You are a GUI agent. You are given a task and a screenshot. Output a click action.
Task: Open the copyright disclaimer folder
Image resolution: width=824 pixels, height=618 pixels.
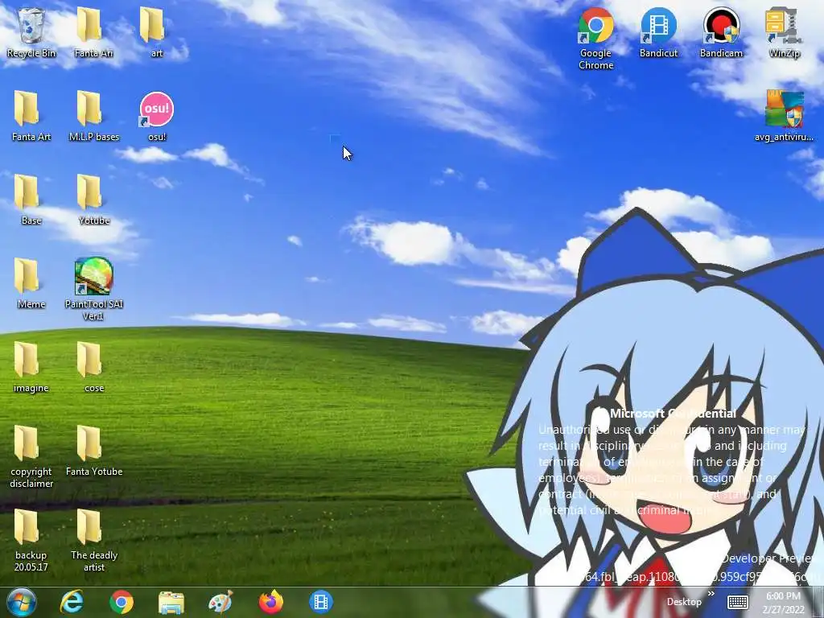[31, 456]
